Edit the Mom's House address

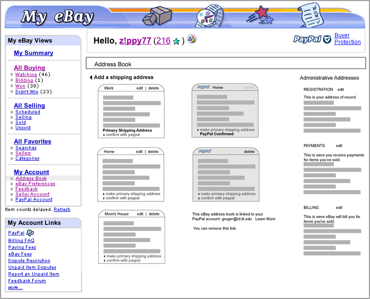pos(140,214)
